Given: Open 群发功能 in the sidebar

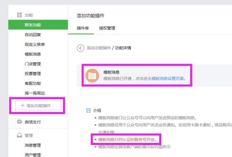Looking at the screenshot, I should [x=38, y=25].
